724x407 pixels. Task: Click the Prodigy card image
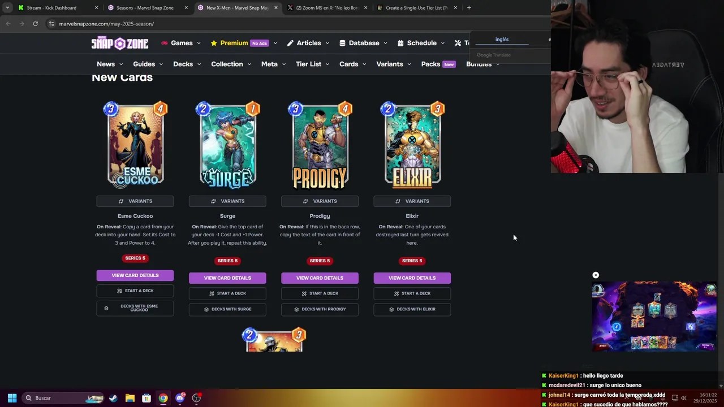[x=320, y=145]
